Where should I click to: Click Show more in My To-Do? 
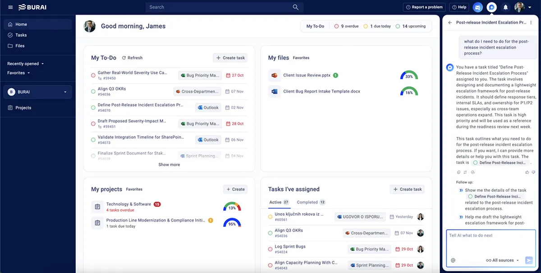[x=169, y=164]
